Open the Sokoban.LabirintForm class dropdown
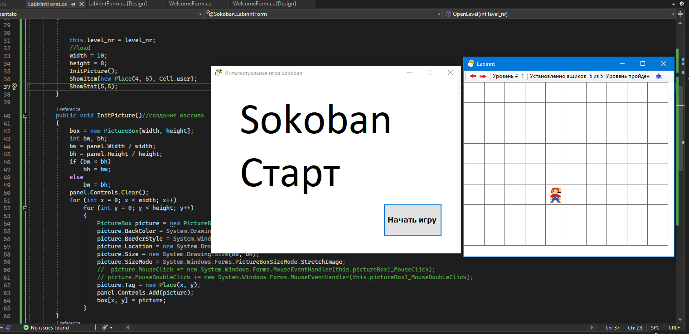This screenshot has height=334, width=689. (439, 14)
